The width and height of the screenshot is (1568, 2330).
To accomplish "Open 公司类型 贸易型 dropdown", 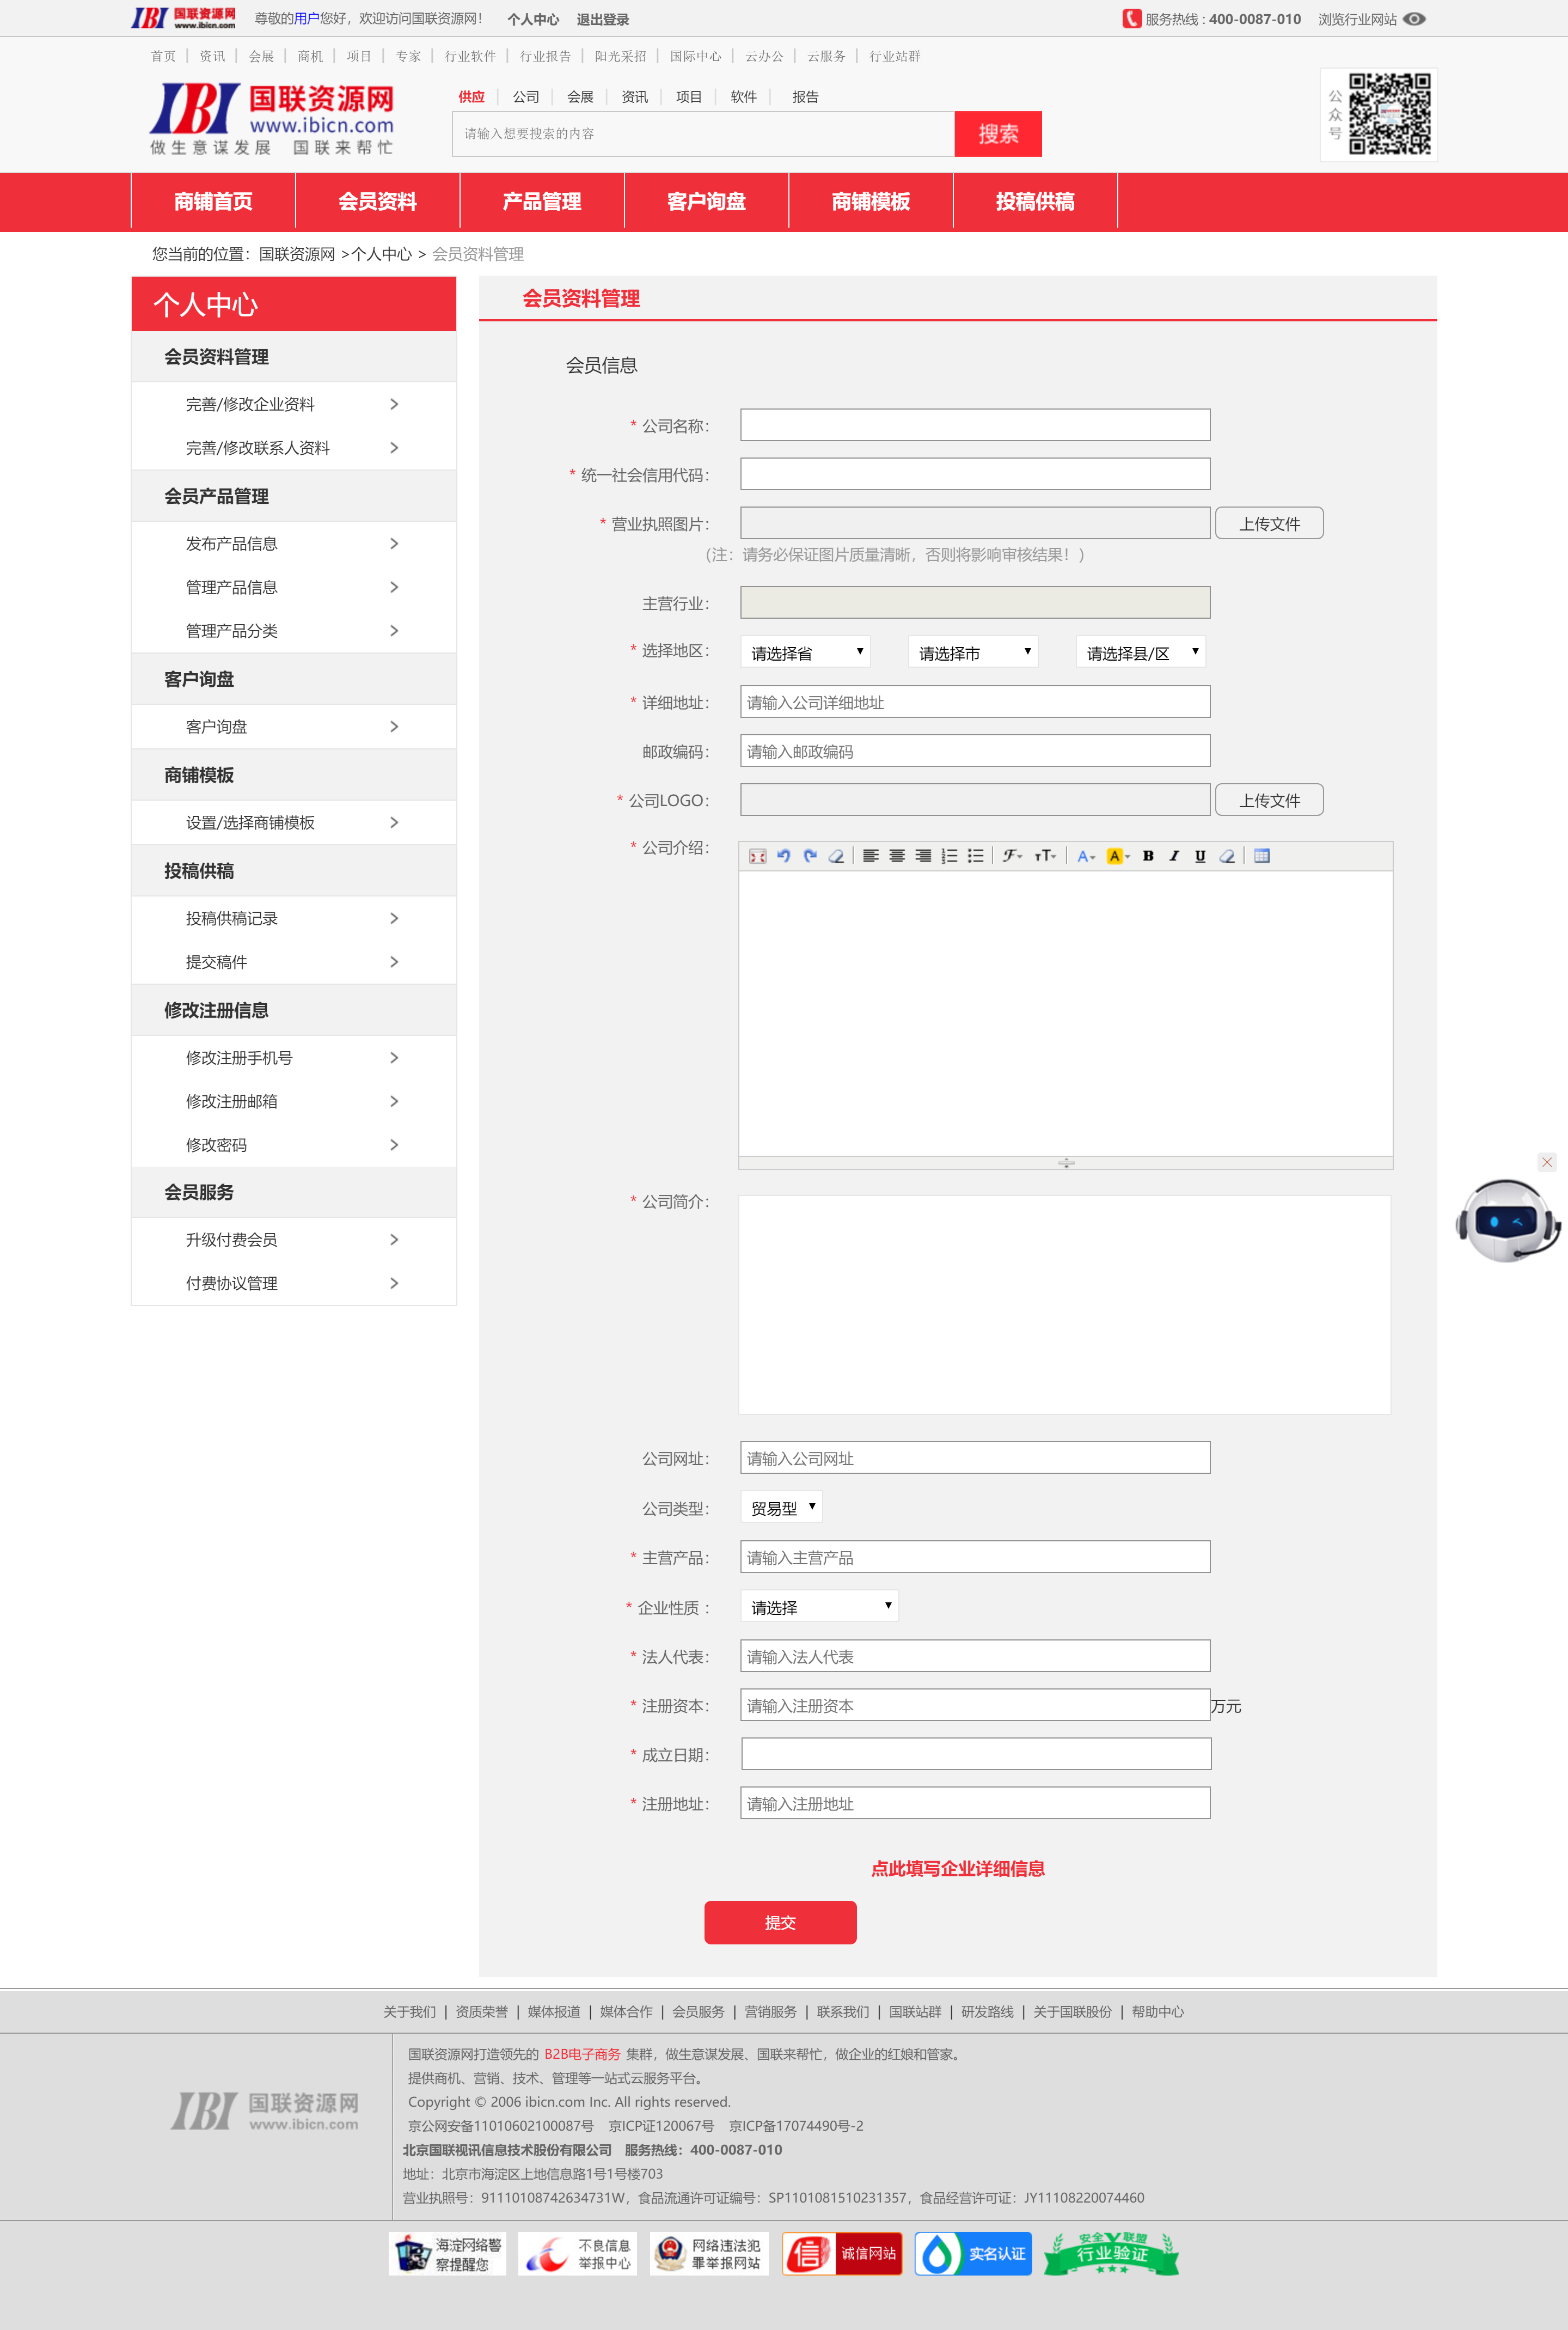I will pos(781,1506).
